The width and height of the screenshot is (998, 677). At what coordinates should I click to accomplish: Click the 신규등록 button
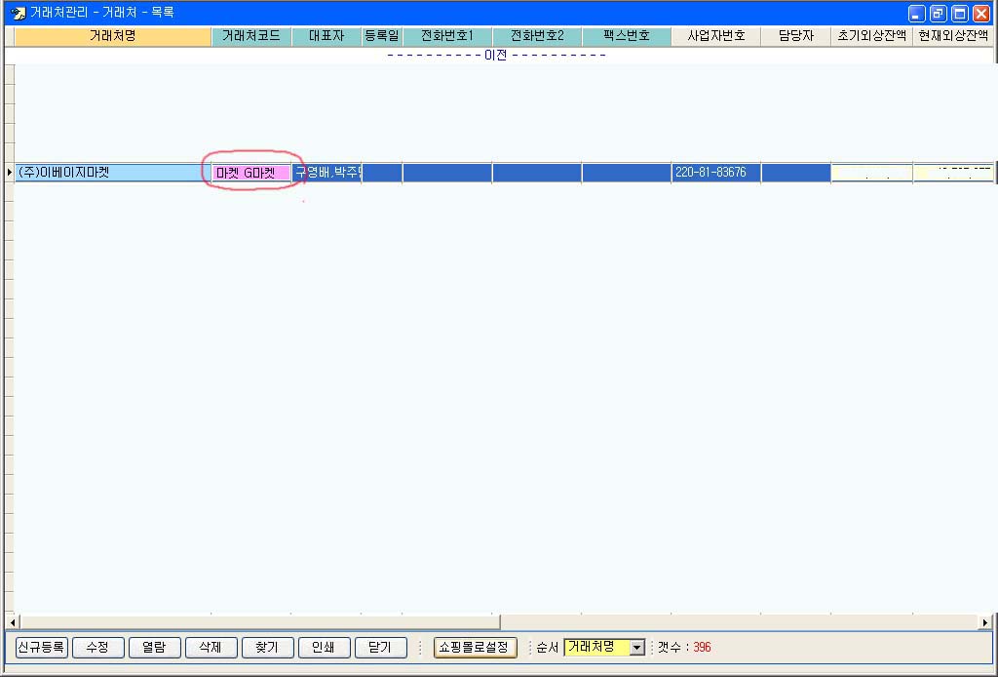click(x=42, y=648)
